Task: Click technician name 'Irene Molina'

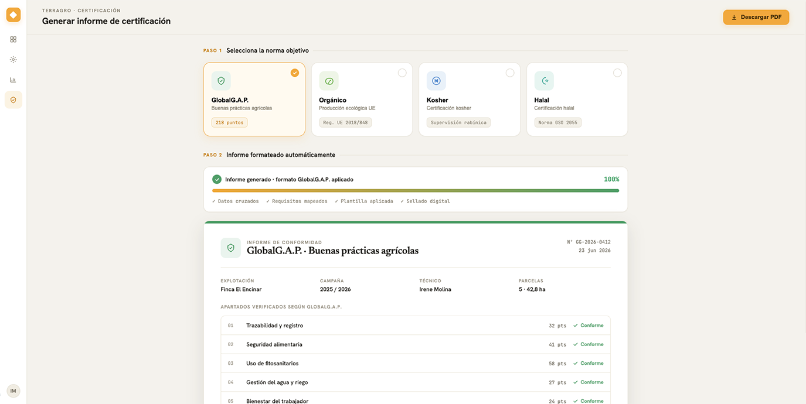Action: click(436, 289)
